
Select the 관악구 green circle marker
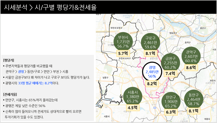(191, 56)
